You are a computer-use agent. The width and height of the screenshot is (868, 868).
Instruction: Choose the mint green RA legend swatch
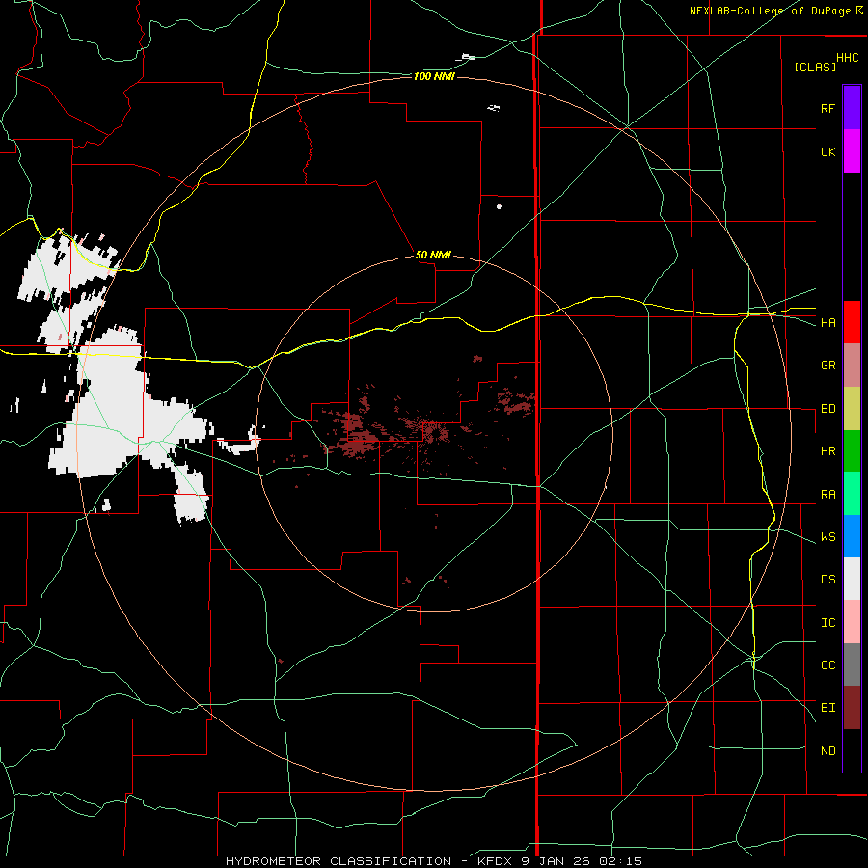tap(852, 494)
